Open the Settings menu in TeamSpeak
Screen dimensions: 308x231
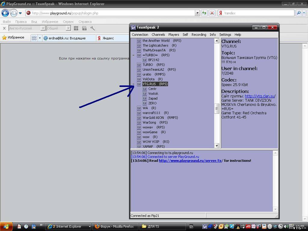click(225, 35)
